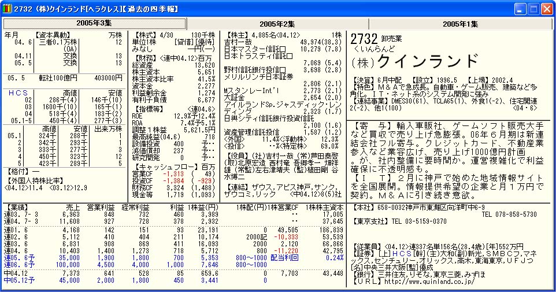This screenshot has width=556, height=292.
Task: Click the 中05.12予 interim forecast row
Action: pos(20,280)
